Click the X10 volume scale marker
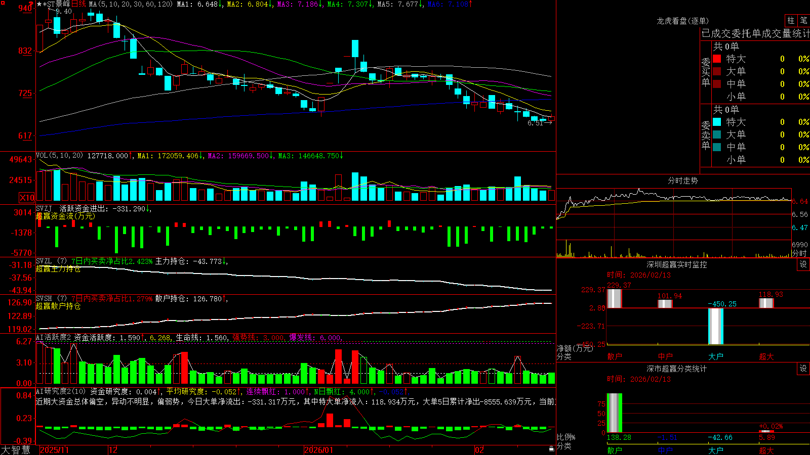 tap(27, 198)
